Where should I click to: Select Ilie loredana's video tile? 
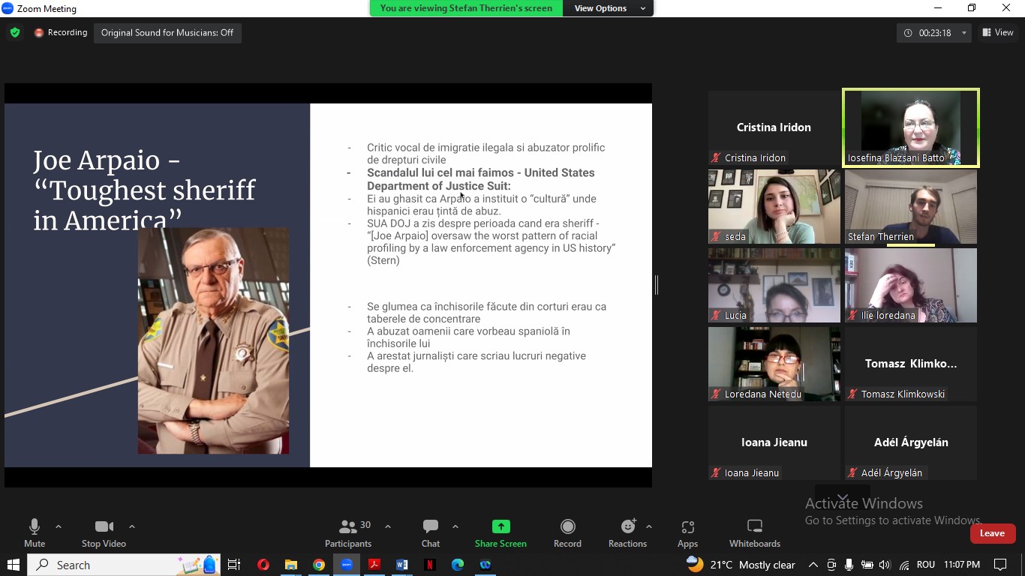point(911,285)
